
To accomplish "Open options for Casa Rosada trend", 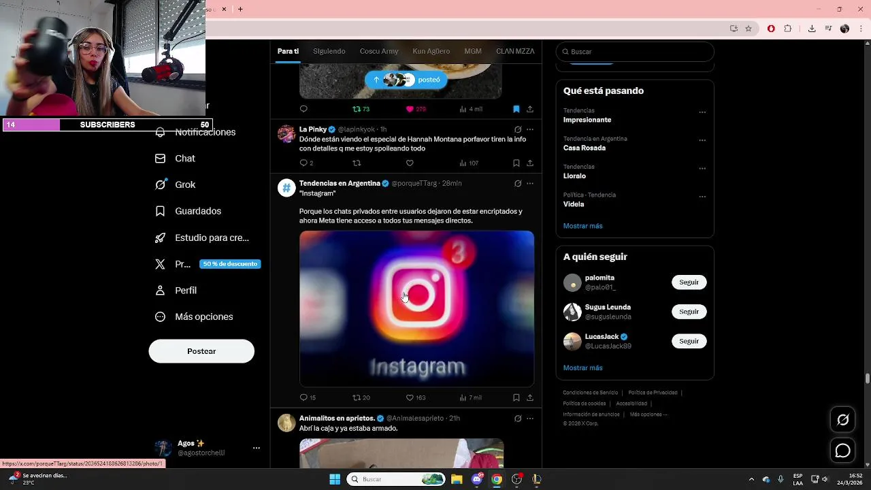I will pos(702,140).
